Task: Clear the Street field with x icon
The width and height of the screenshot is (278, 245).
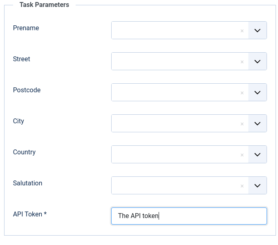Action: pos(242,62)
